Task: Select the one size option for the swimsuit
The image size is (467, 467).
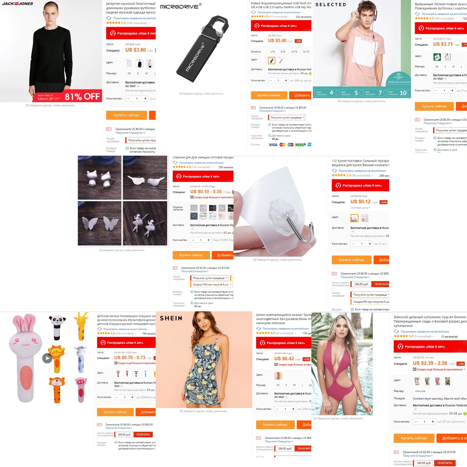Action: point(420,391)
